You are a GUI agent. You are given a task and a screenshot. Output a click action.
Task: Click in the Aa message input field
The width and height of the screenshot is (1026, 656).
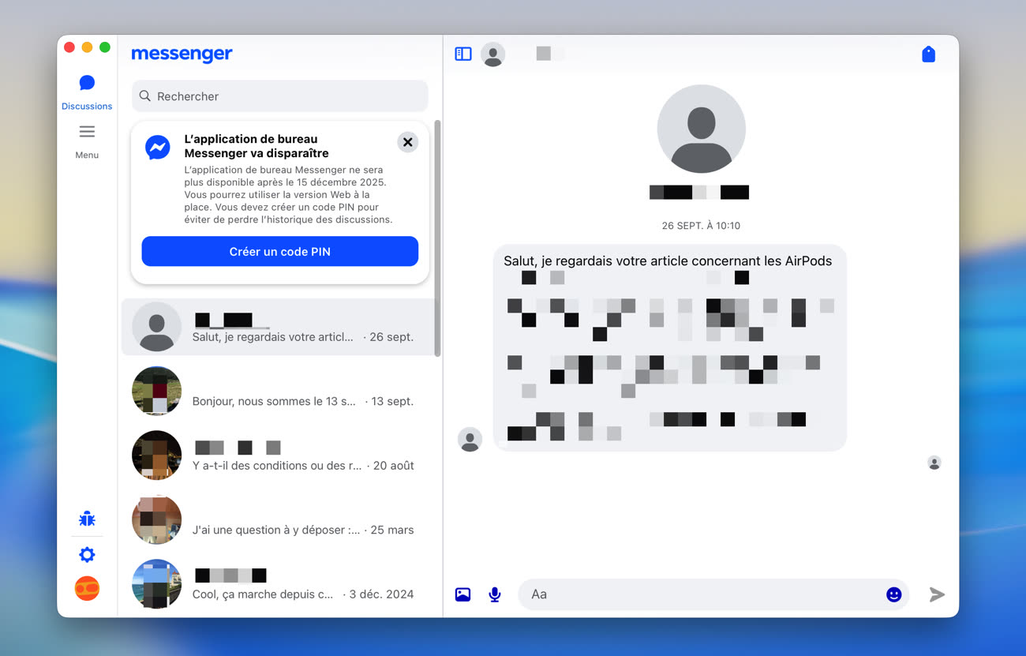point(702,594)
